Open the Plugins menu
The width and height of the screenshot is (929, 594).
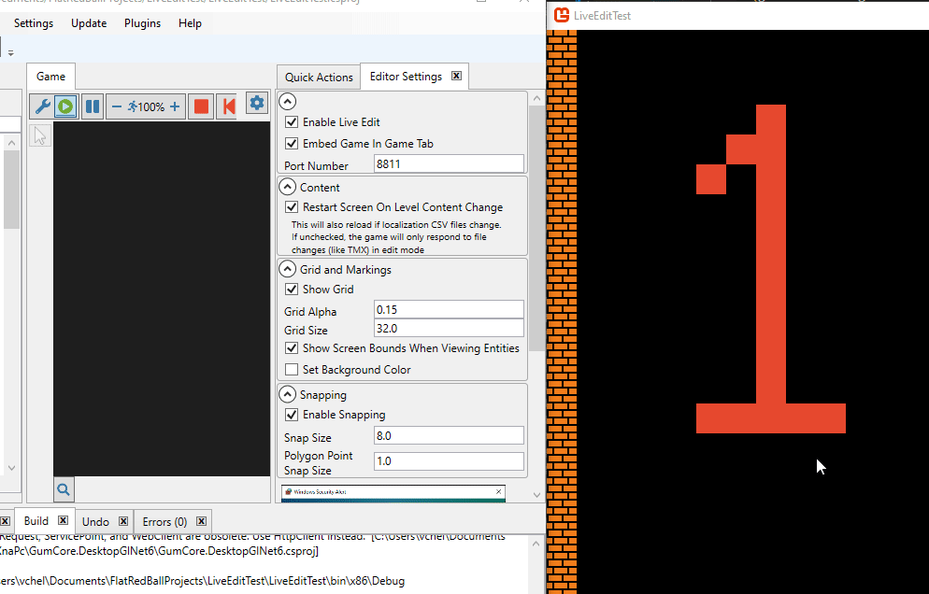[x=142, y=23]
